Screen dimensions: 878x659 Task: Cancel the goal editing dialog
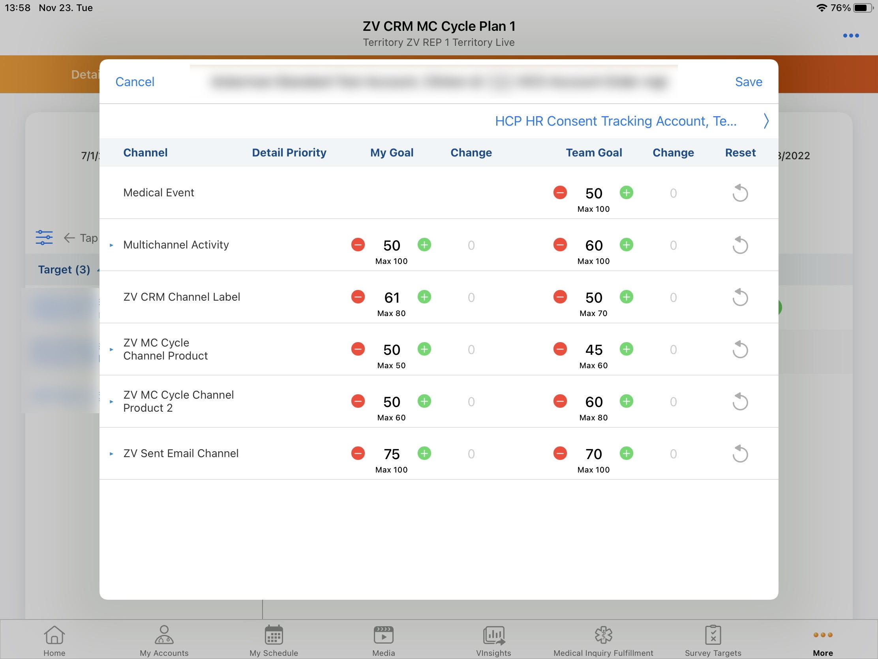[135, 82]
